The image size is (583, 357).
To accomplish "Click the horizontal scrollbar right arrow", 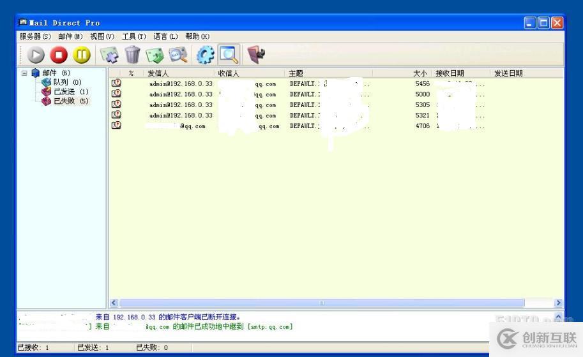I will click(558, 303).
